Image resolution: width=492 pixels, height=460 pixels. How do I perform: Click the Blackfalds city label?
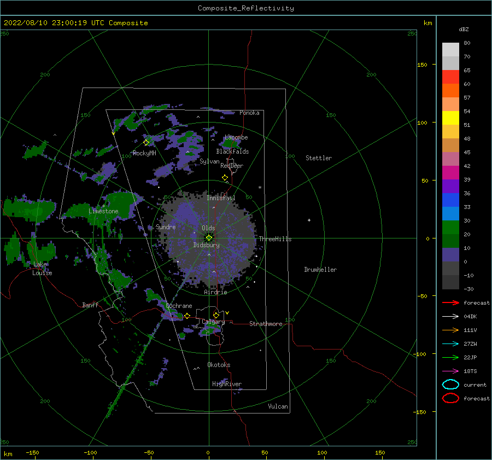[232, 152]
